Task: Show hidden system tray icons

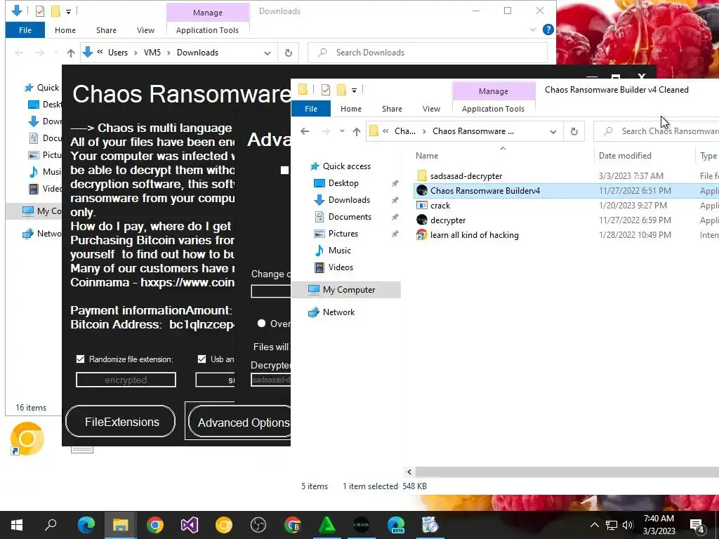Action: pyautogui.click(x=594, y=525)
